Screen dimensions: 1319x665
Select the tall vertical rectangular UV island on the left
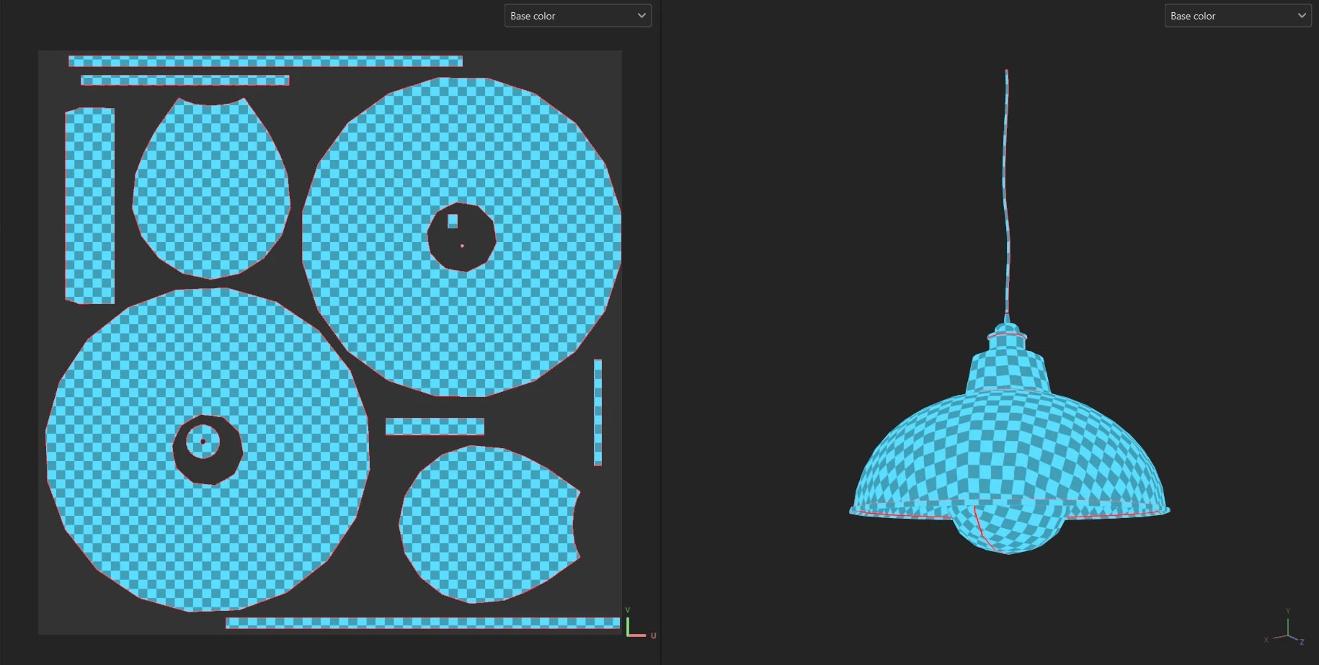click(x=90, y=205)
